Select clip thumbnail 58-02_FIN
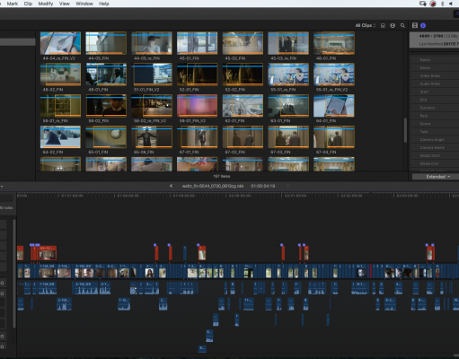 pyautogui.click(x=106, y=106)
